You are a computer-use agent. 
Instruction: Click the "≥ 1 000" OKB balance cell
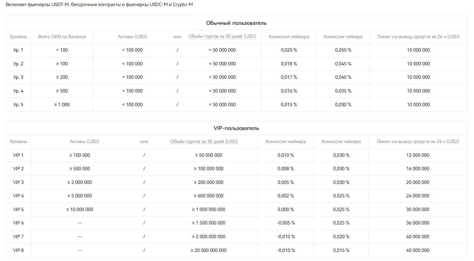[62, 105]
